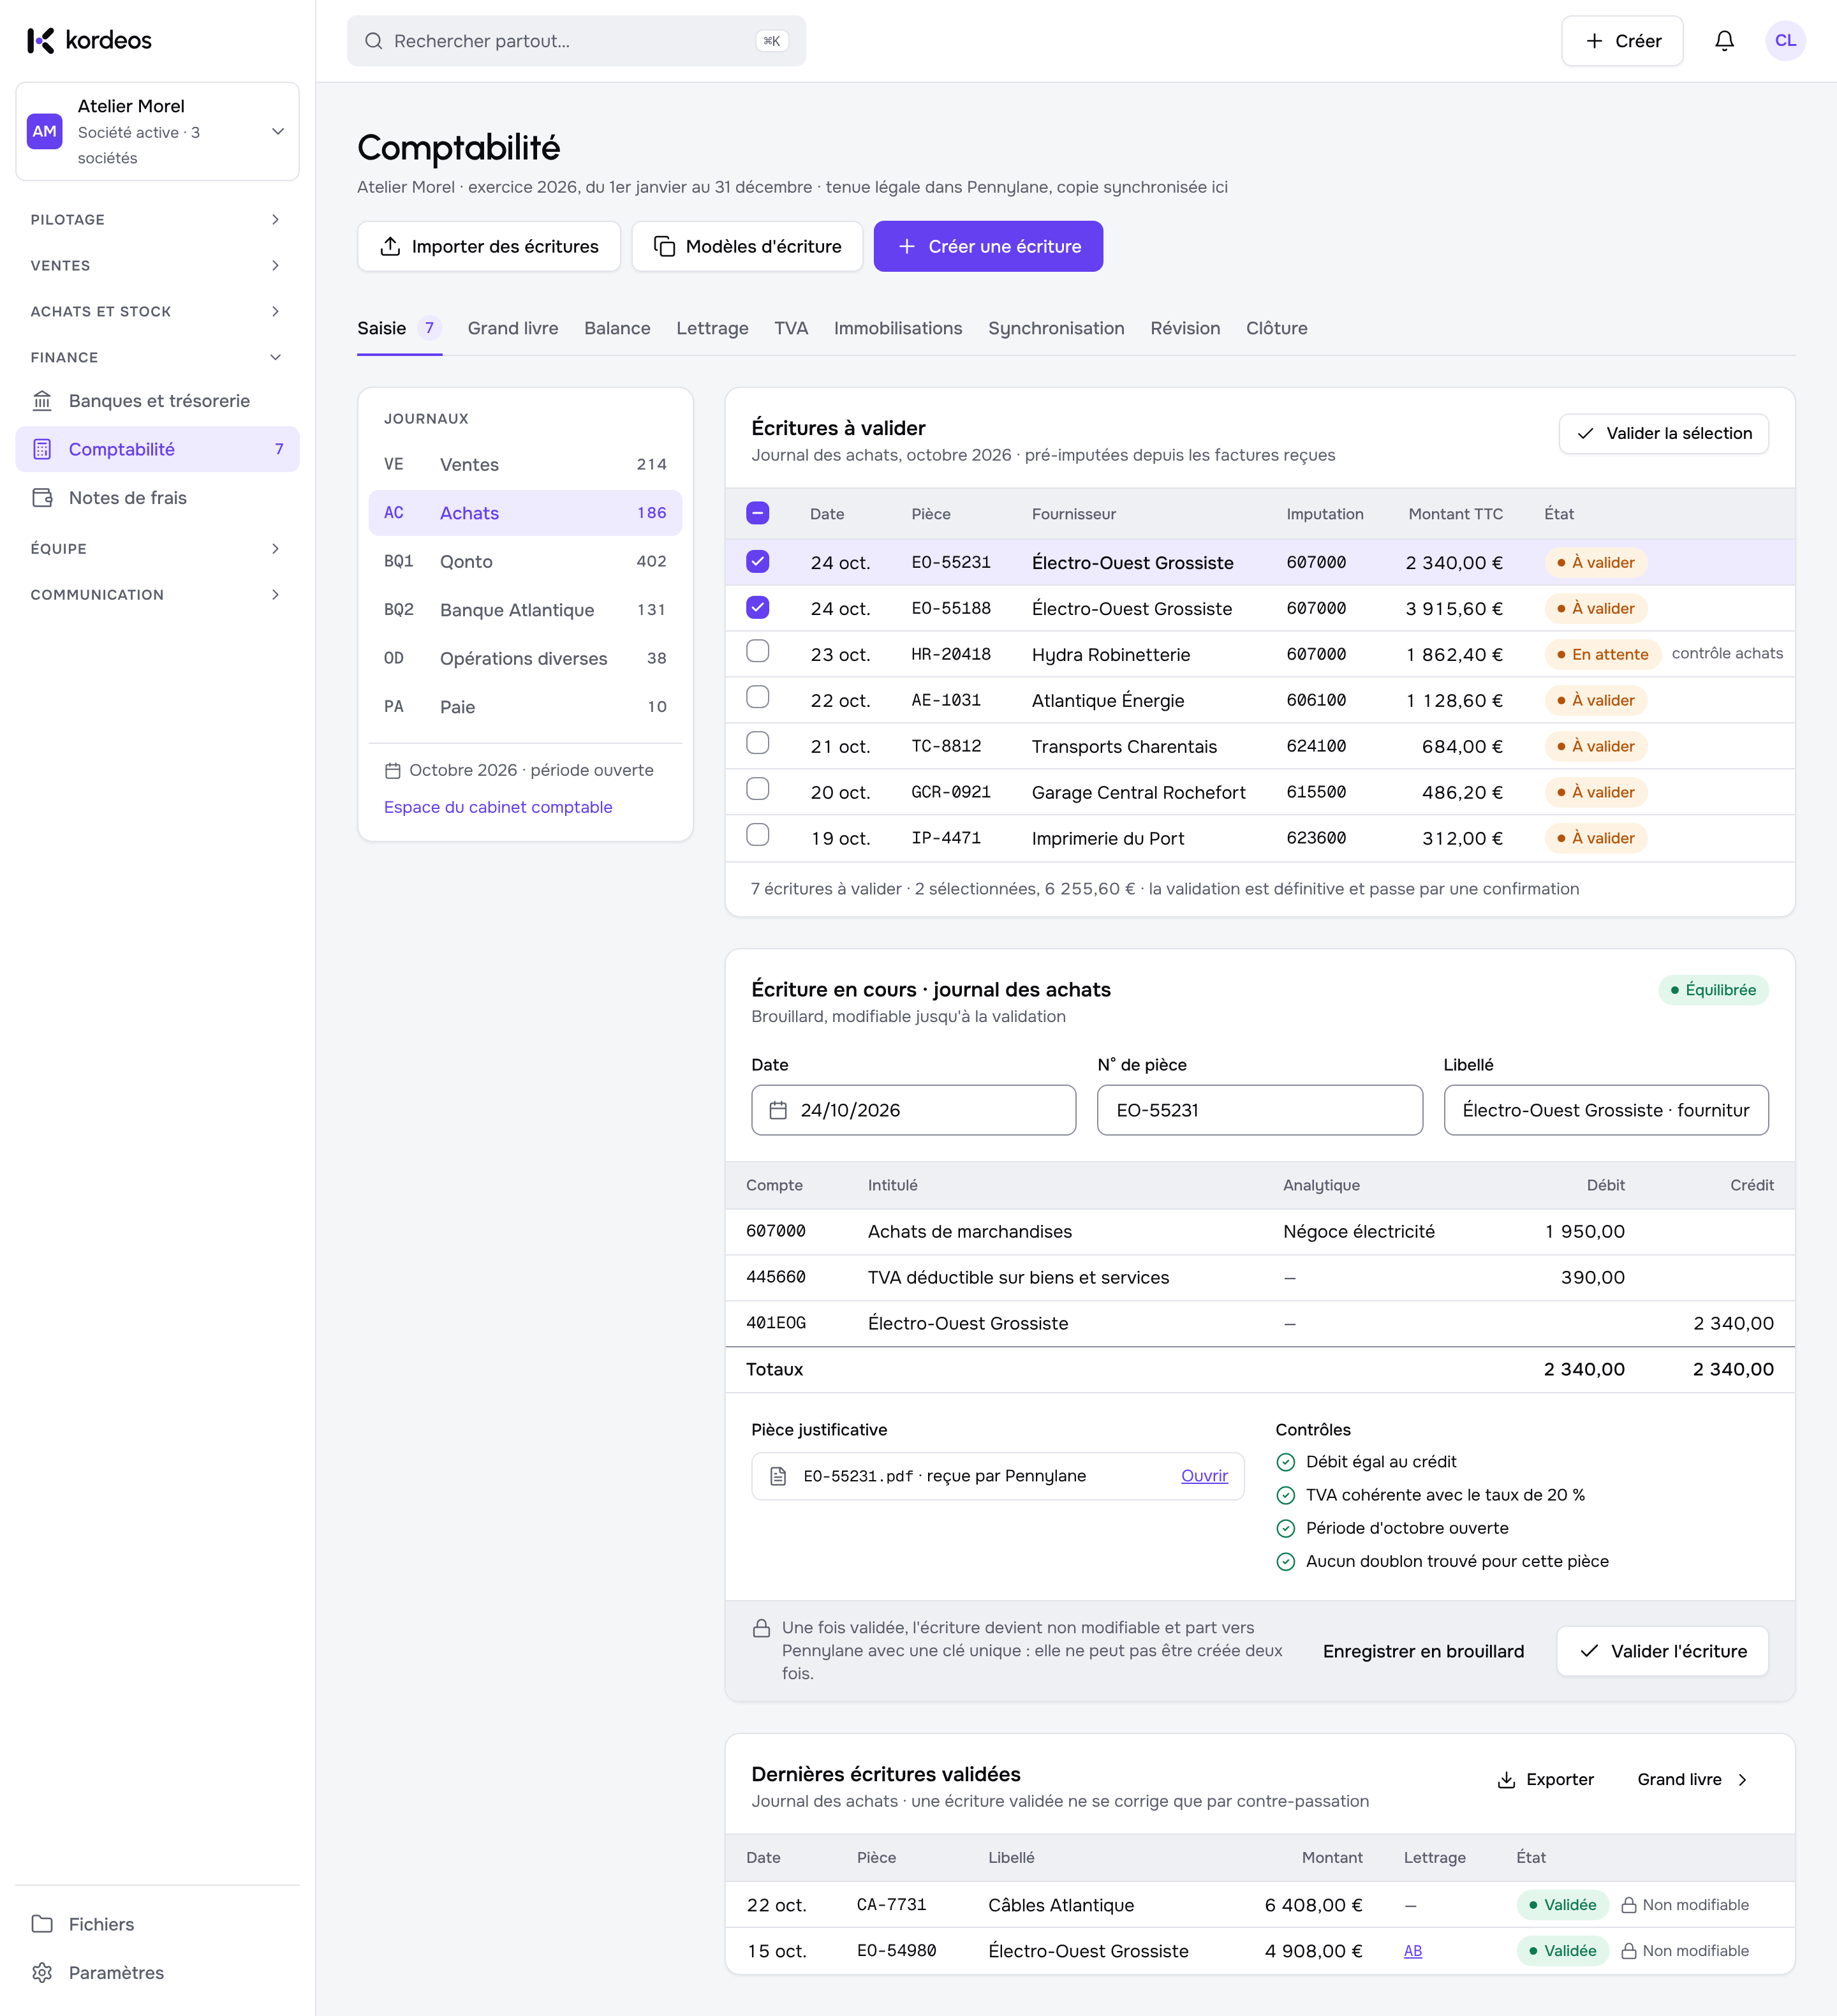Click the Exporter download icon
Viewport: 1837px width, 2016px height.
[1506, 1780]
